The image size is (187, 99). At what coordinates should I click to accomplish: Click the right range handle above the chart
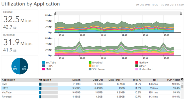click(x=181, y=13)
